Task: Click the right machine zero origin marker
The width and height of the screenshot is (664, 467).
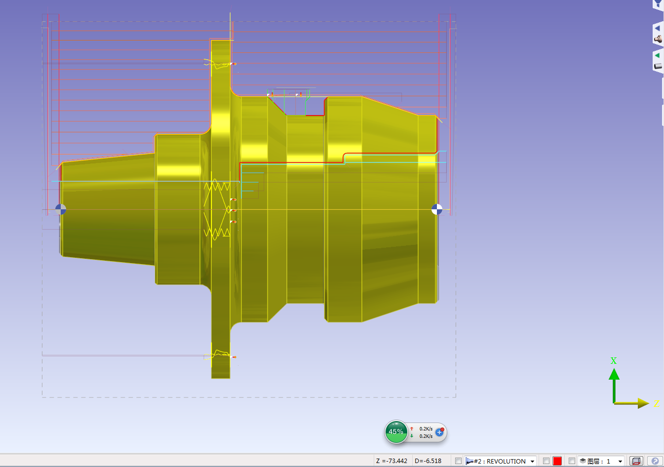Action: coord(437,209)
